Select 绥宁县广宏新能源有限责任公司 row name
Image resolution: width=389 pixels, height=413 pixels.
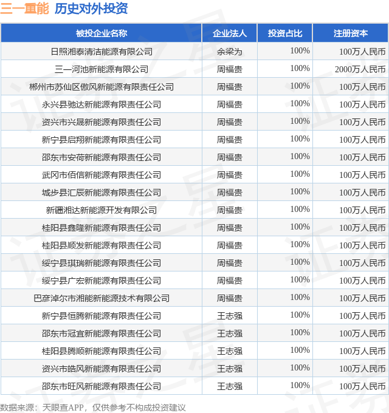pos(102,281)
